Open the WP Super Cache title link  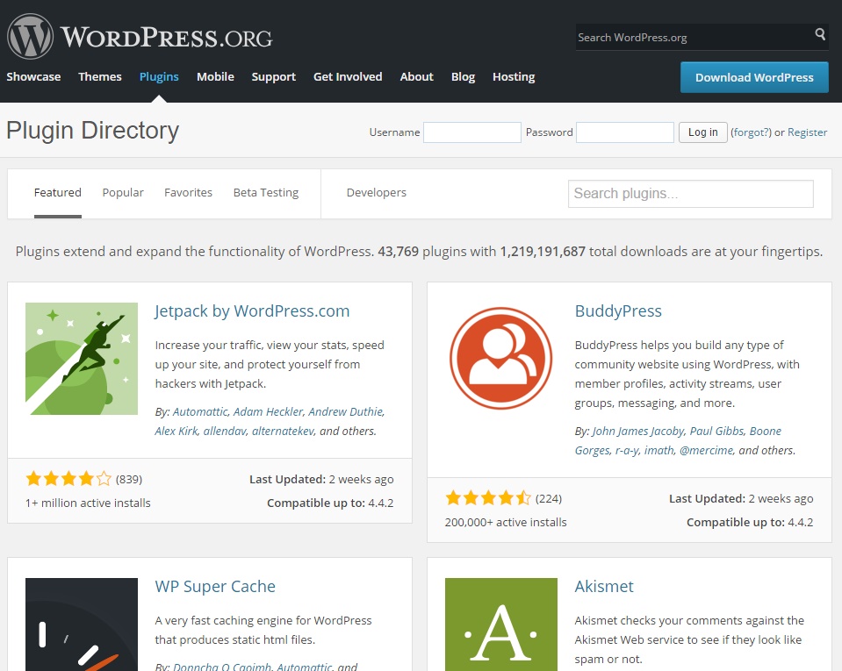click(x=215, y=586)
